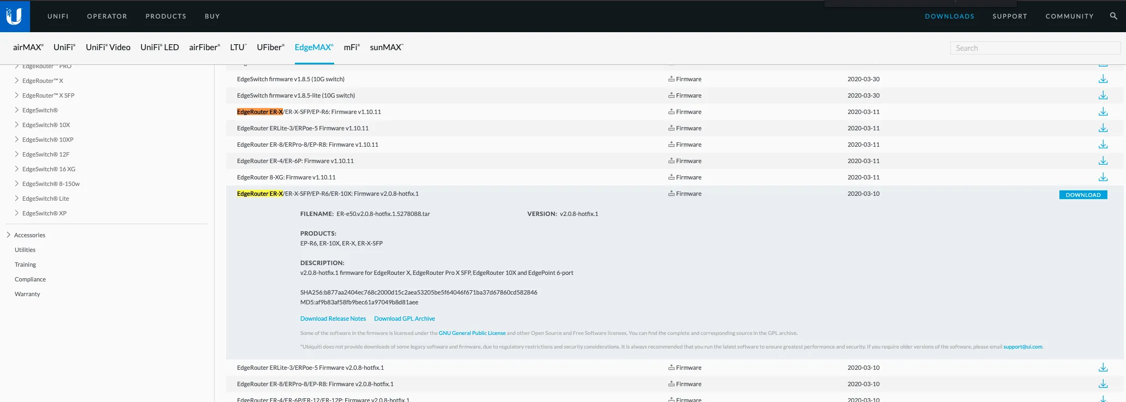Image resolution: width=1126 pixels, height=402 pixels.
Task: Open the Download Release Notes link
Action: coord(333,319)
